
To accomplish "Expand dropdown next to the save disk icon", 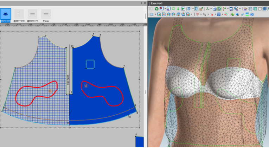I will [239, 8].
